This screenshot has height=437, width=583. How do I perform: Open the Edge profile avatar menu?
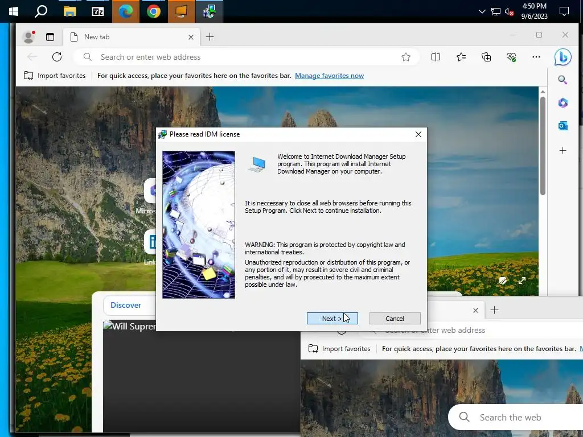pos(28,37)
